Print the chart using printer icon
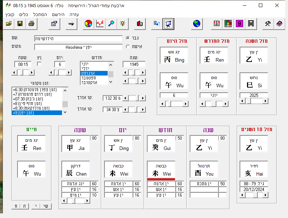288x218 pixels. [31, 24]
